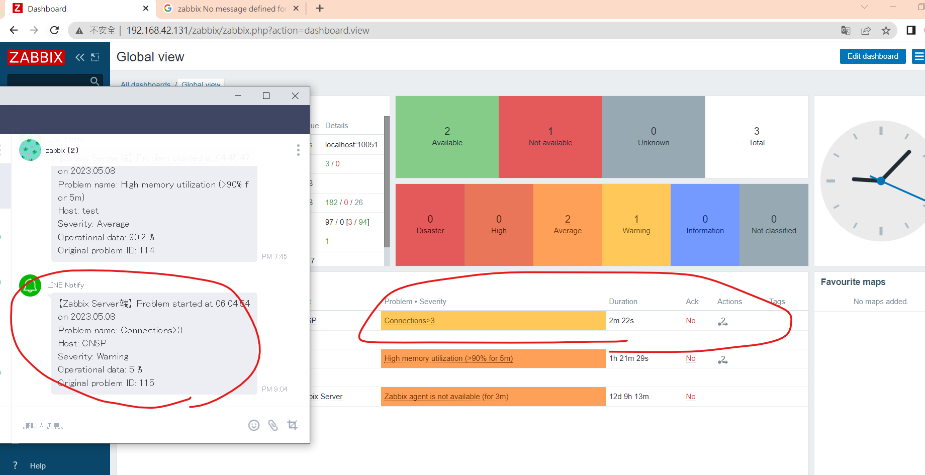Click the paperclip attach file icon in LINE

[273, 425]
